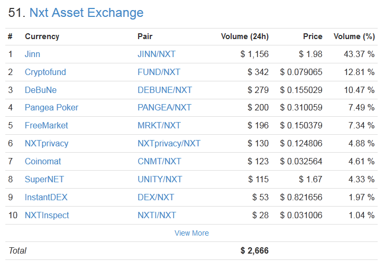Open the DeBuNe currency link
This screenshot has height=261, width=384.
(x=41, y=90)
